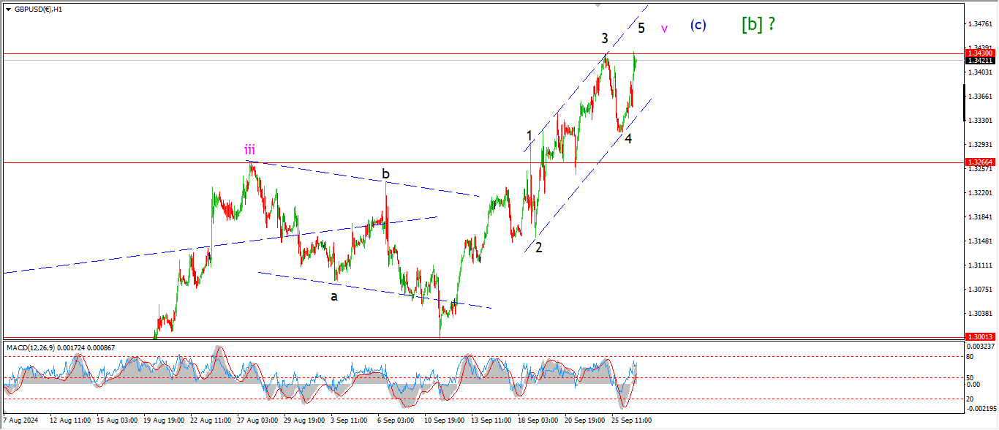Select wave label 4 below the pullback
Image resolution: width=999 pixels, height=430 pixels.
tap(628, 137)
